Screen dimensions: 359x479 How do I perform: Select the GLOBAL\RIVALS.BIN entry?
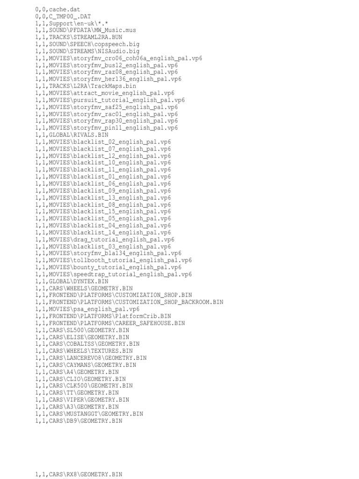click(72, 135)
